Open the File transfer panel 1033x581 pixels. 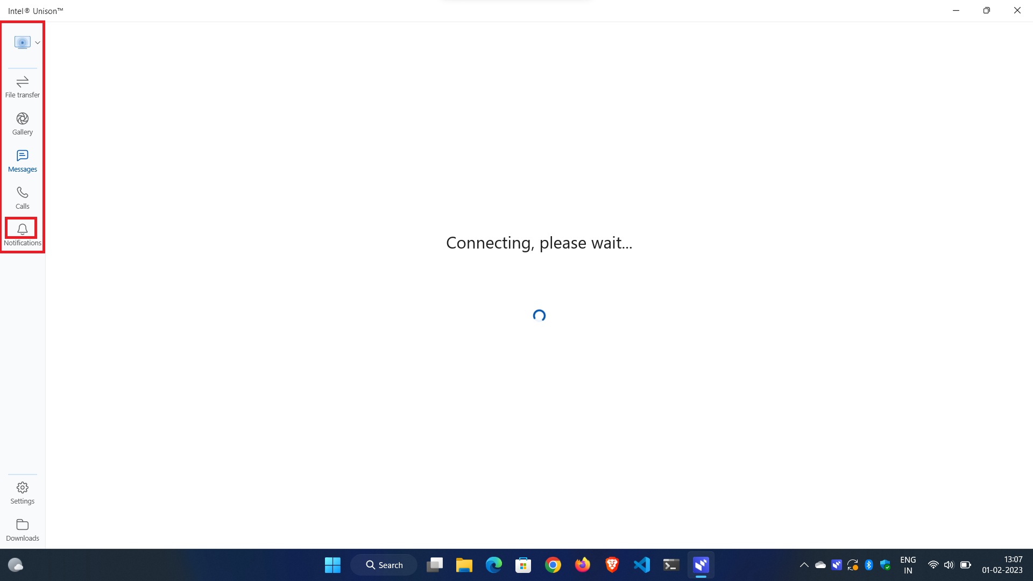[22, 85]
